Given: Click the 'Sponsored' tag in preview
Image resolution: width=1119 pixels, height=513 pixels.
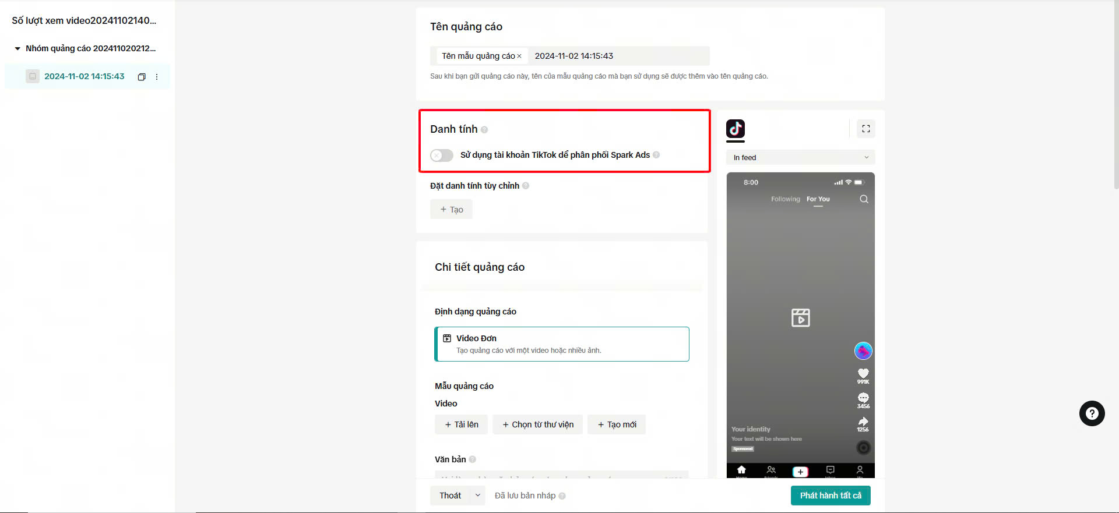Looking at the screenshot, I should [x=743, y=449].
